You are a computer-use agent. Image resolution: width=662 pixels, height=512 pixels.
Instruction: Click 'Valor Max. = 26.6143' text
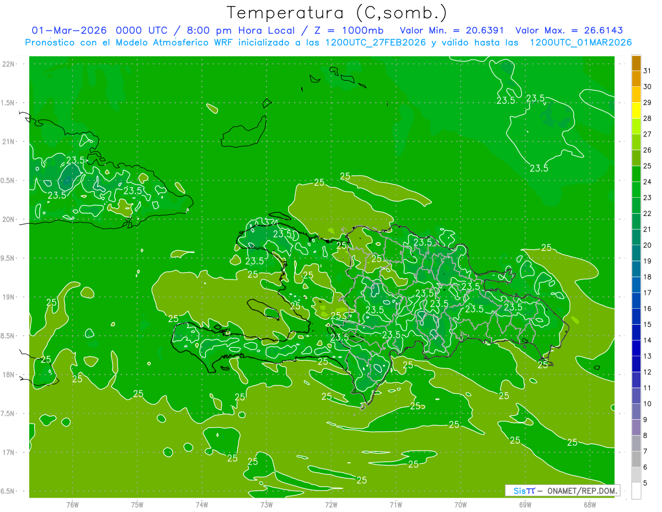pos(569,30)
